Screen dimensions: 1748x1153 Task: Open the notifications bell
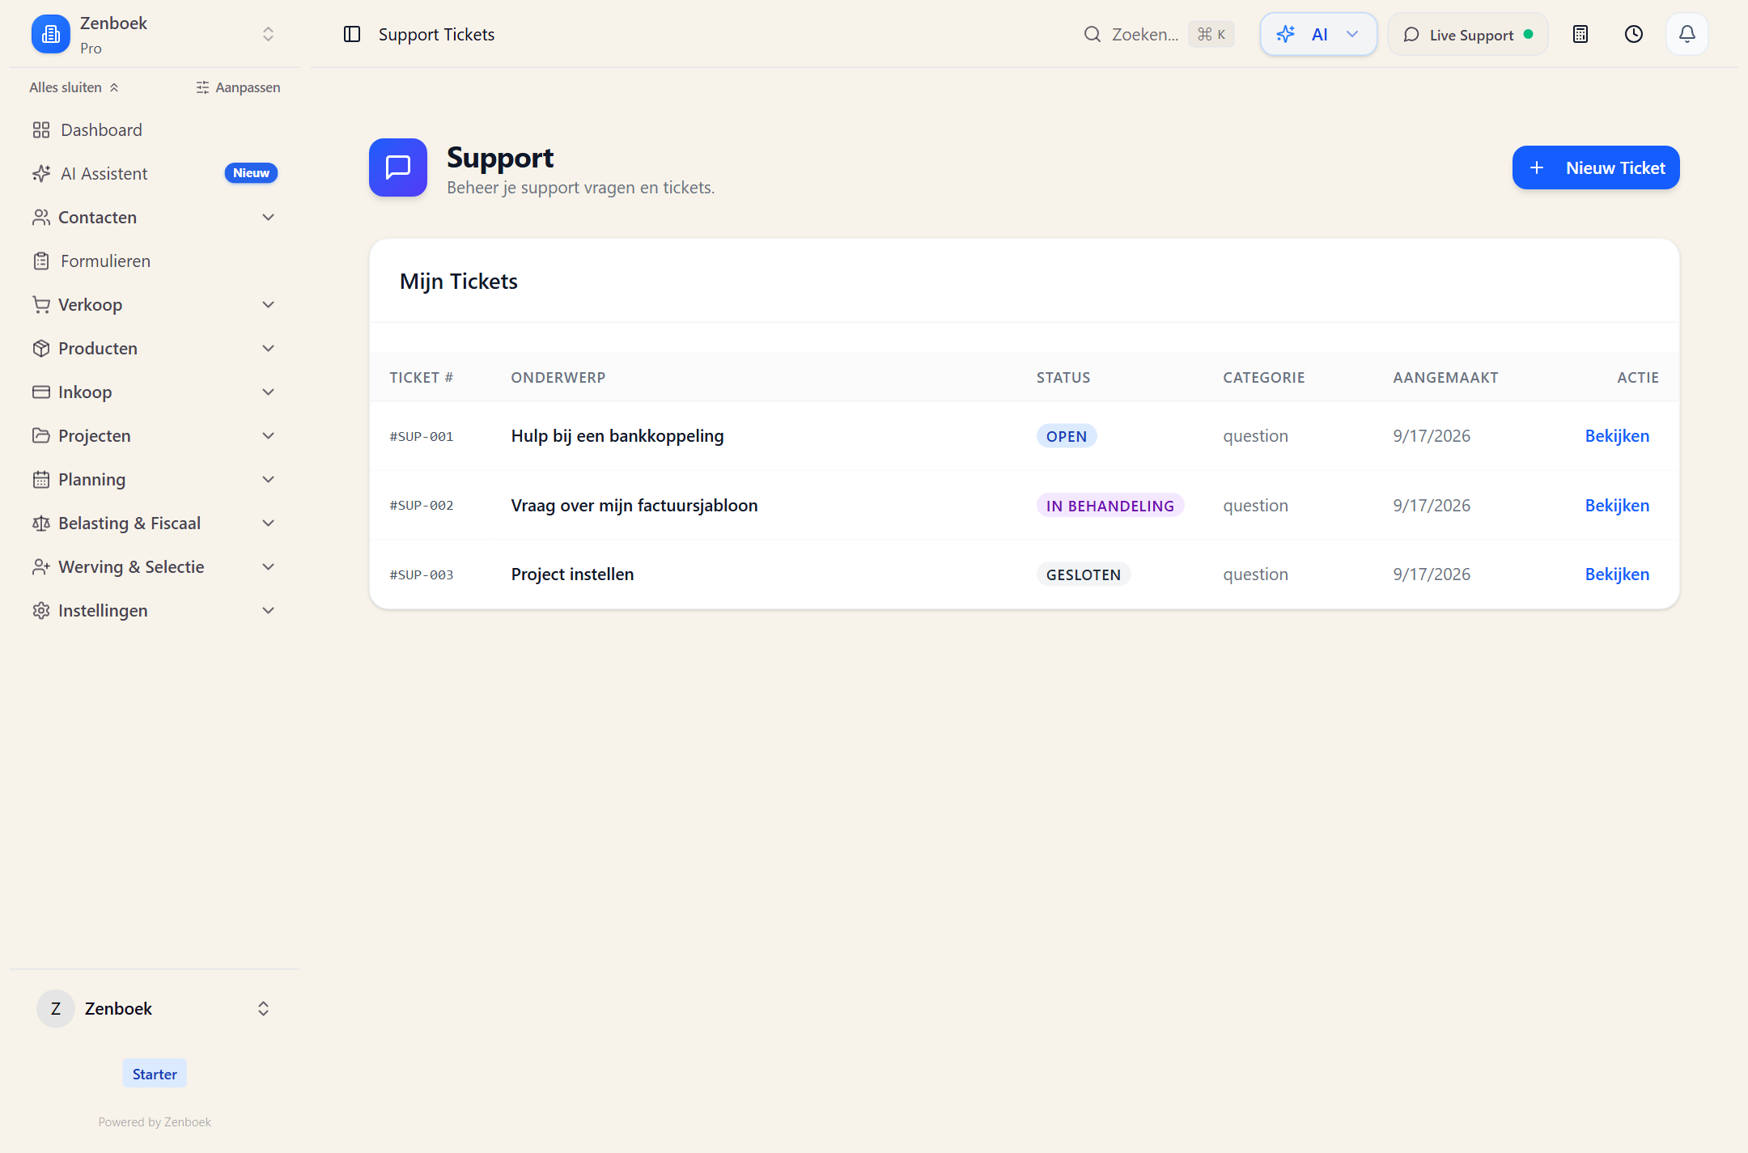[1687, 34]
